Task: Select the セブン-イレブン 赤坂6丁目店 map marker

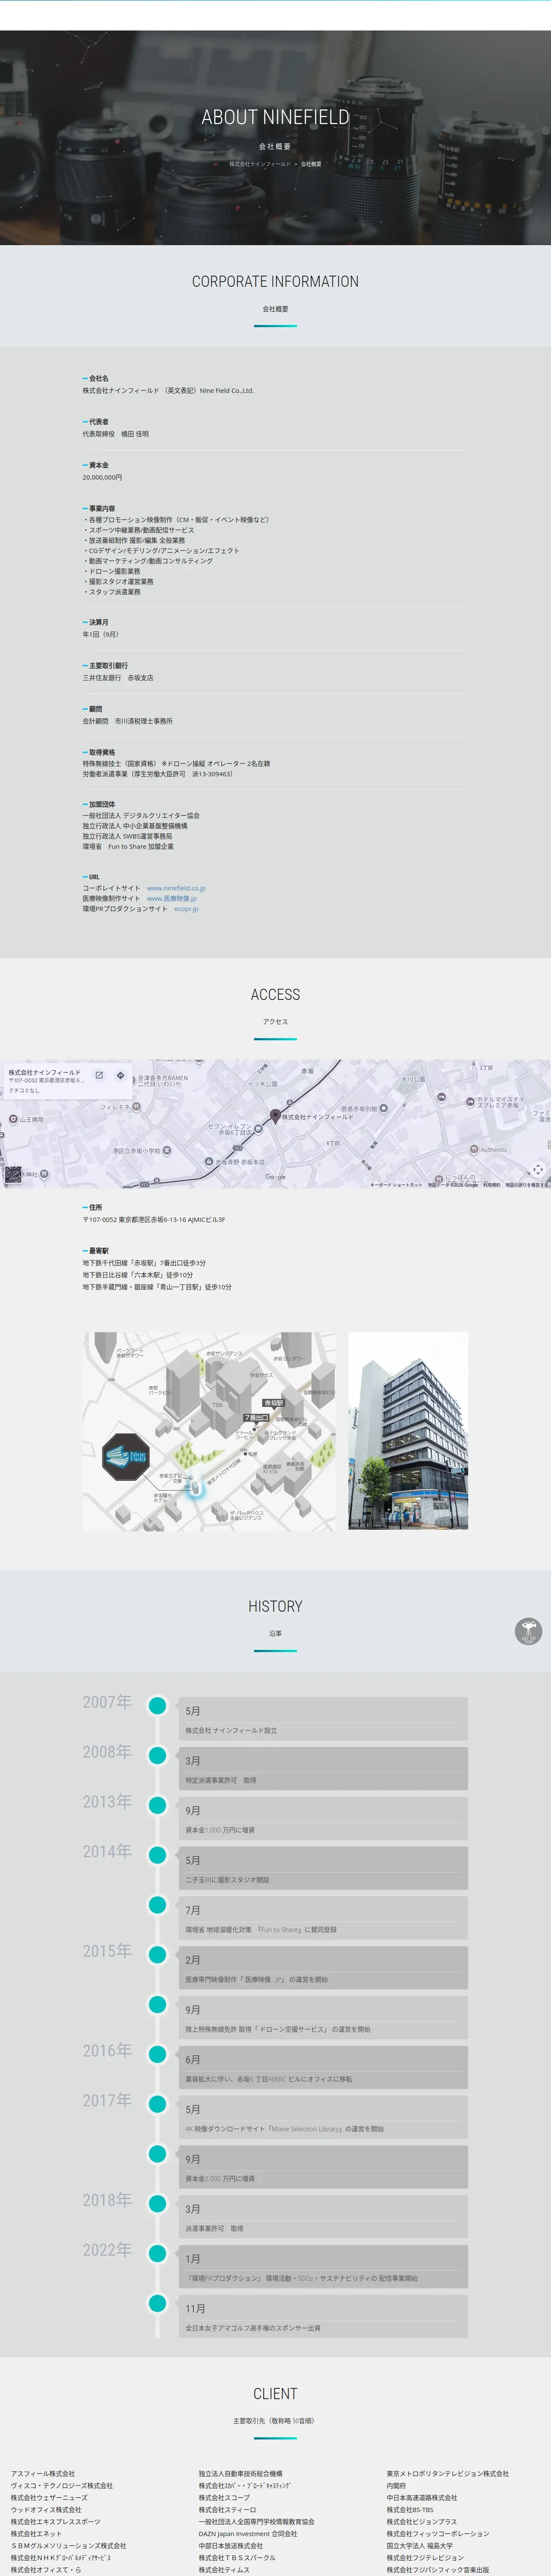Action: coord(258,1129)
